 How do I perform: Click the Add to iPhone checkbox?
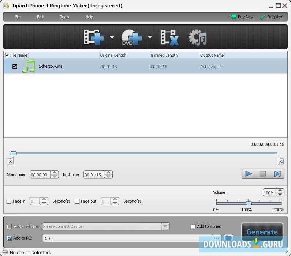(9, 226)
